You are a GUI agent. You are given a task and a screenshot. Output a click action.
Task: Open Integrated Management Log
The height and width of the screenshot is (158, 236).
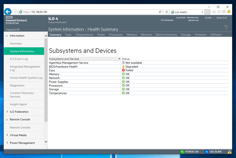click(x=24, y=68)
